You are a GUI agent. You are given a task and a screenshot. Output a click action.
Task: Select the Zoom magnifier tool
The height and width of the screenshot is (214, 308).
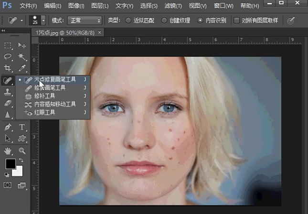22,151
